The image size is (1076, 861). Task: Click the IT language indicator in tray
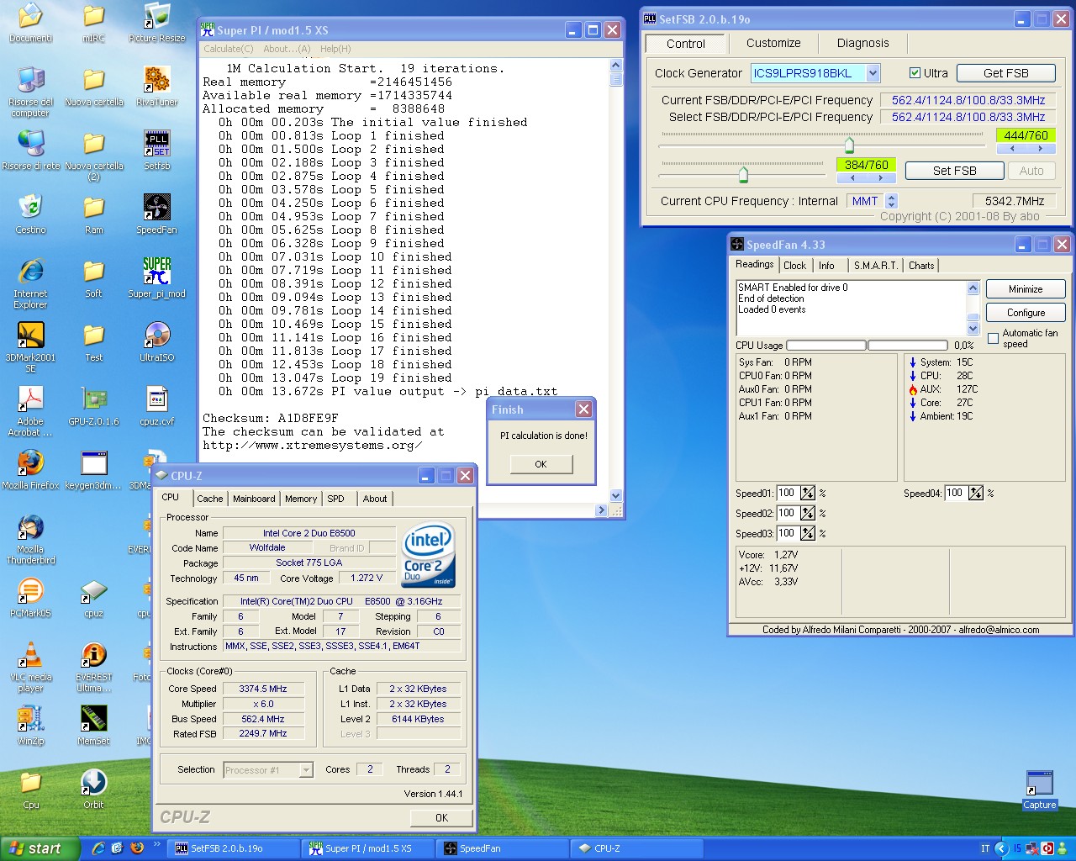coord(985,848)
